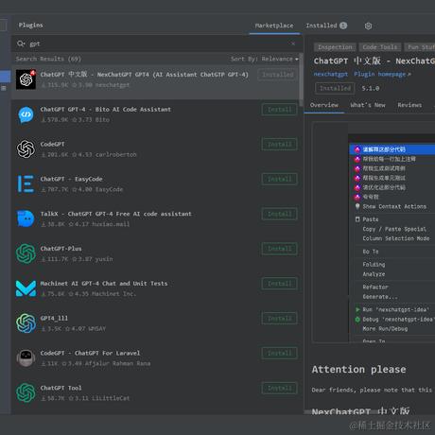435x435 pixels.
Task: Click the Attention please heading
Action: (x=358, y=370)
